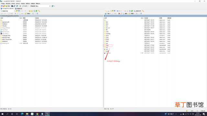Click the remote select-files filter icon
This screenshot has height=116, width=207.
tap(141, 14)
